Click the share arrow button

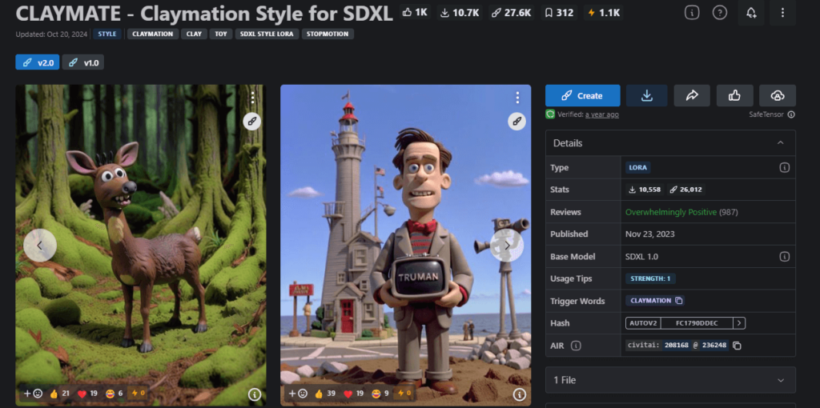(x=692, y=96)
